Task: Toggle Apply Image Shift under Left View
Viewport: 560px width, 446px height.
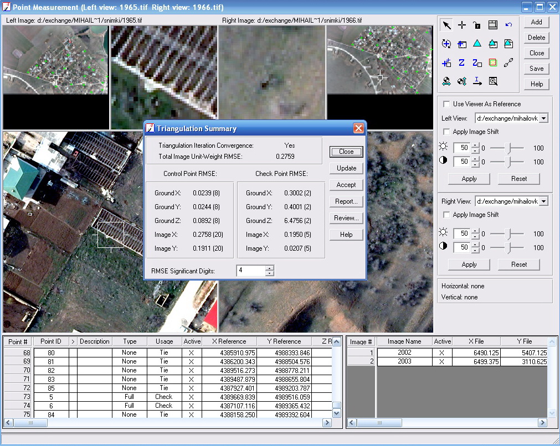Action: (x=446, y=132)
